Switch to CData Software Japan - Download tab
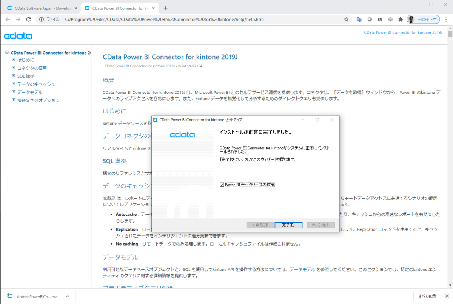453x304 pixels. pos(42,8)
